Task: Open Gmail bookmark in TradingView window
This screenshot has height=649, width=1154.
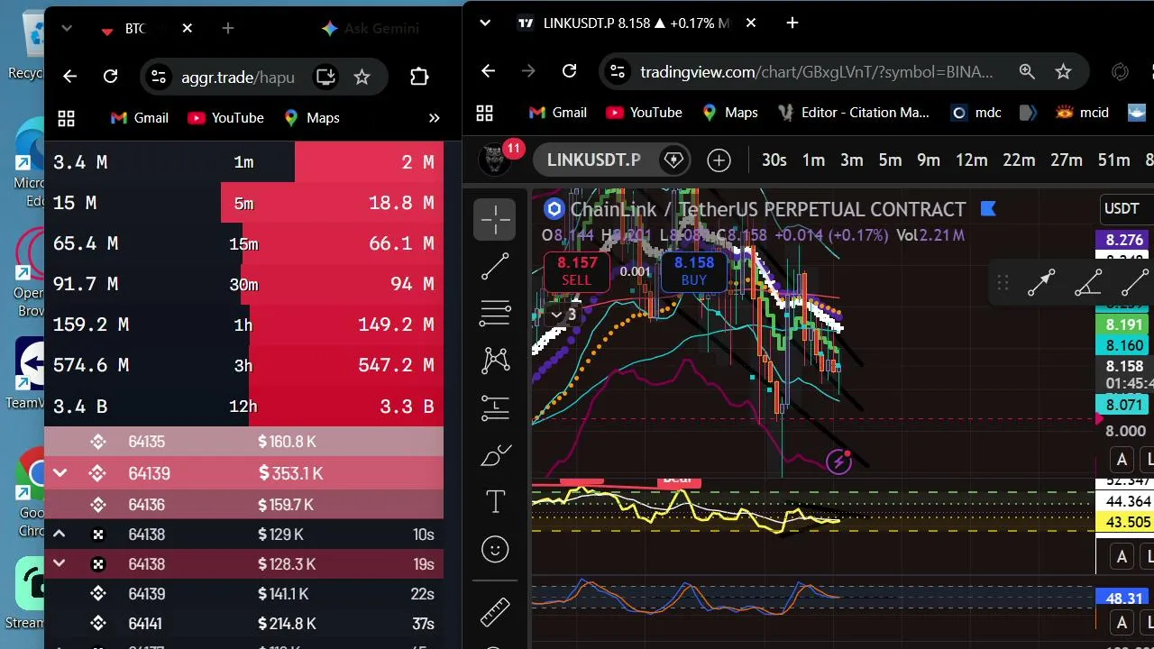Action: pos(558,113)
